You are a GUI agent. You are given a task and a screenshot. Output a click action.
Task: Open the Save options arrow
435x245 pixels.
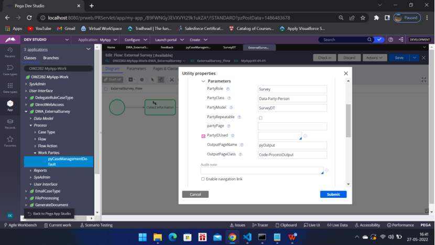[414, 58]
